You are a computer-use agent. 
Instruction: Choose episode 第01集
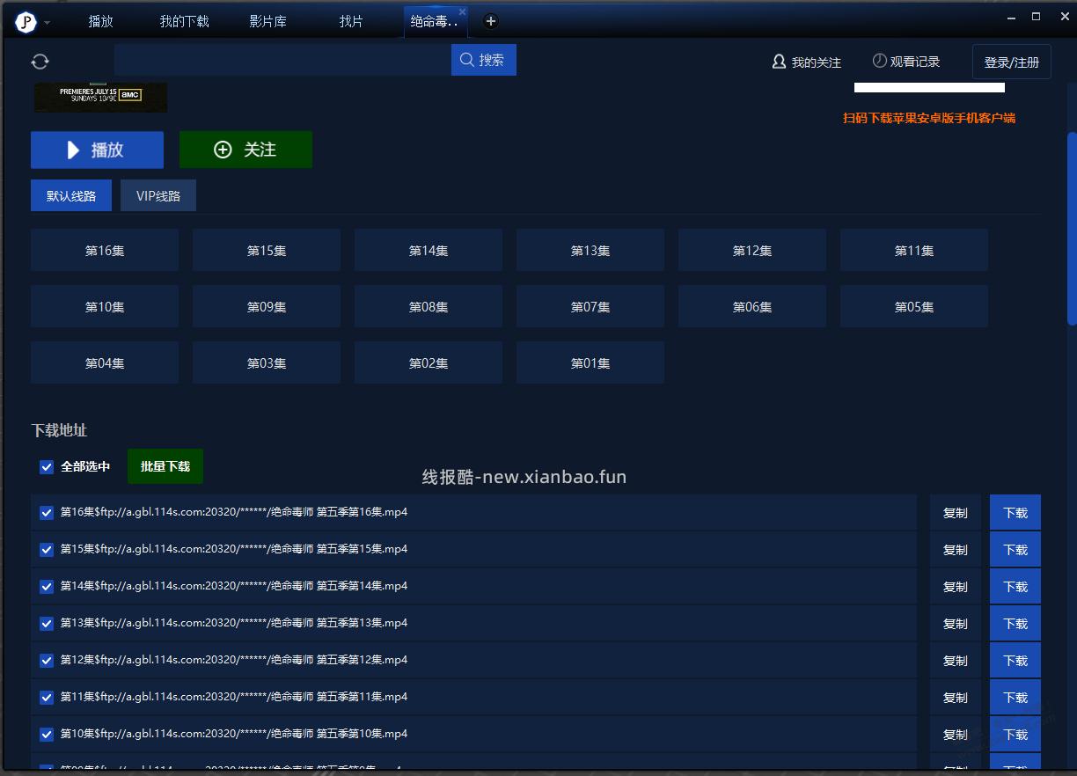[590, 363]
